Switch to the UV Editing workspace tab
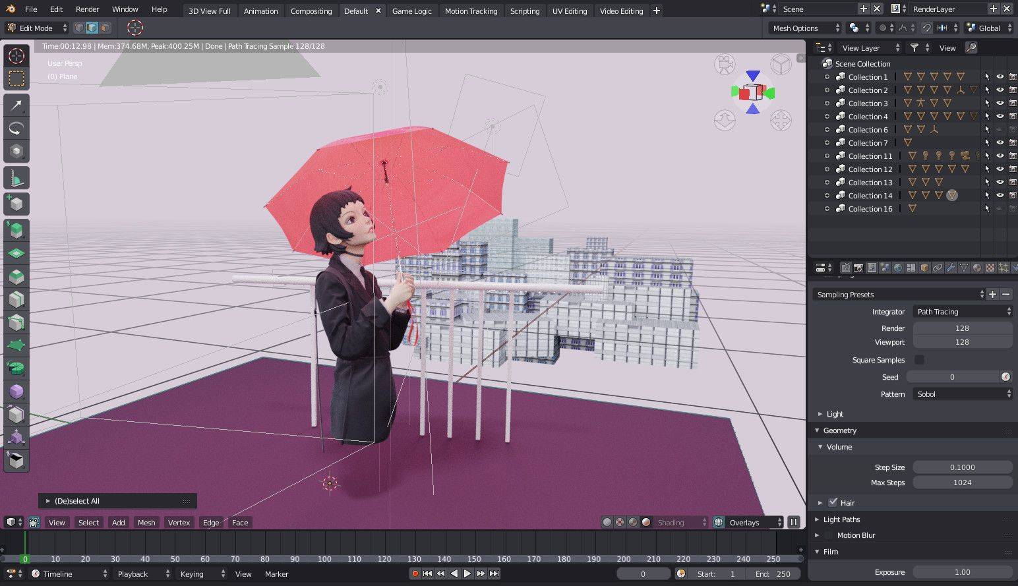1018x586 pixels. pyautogui.click(x=569, y=11)
